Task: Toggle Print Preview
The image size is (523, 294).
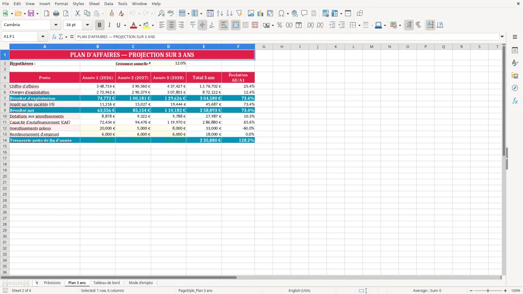Action: 66,14
